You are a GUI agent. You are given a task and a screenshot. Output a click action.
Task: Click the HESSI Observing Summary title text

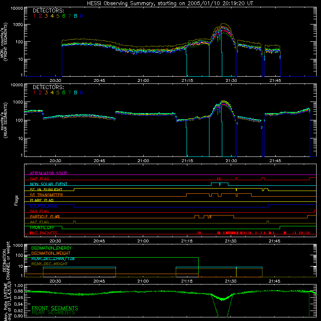click(x=170, y=4)
